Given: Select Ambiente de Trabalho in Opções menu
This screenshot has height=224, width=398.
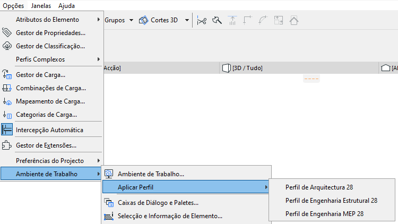Looking at the screenshot, I should [51, 174].
